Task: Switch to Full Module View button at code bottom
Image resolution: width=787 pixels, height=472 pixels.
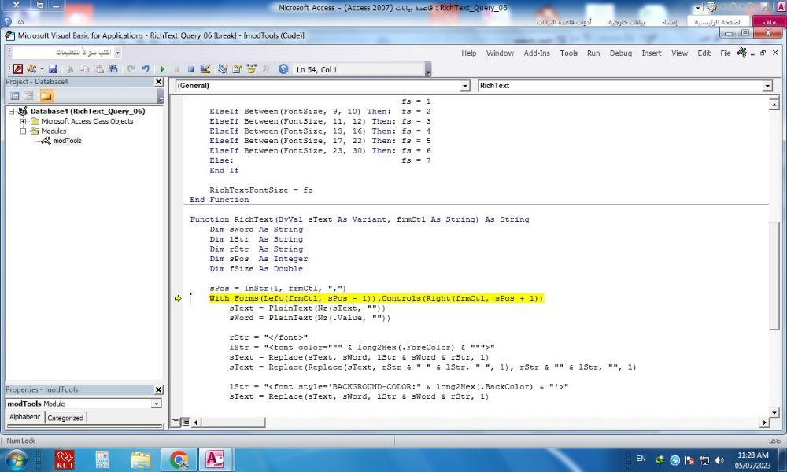Action: (185, 422)
